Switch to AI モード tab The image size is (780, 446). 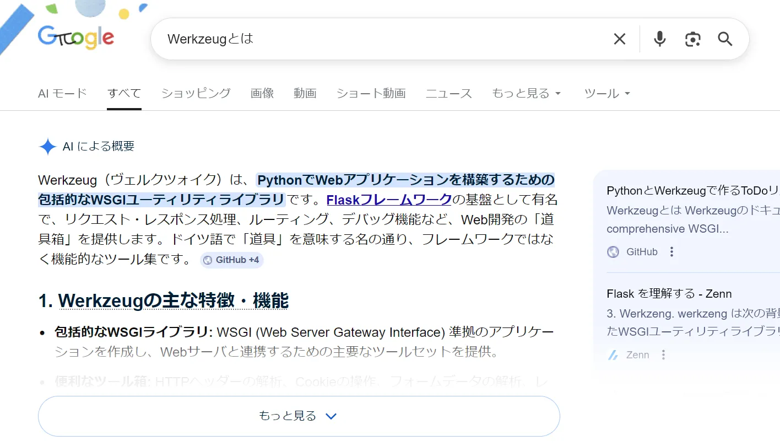point(62,93)
